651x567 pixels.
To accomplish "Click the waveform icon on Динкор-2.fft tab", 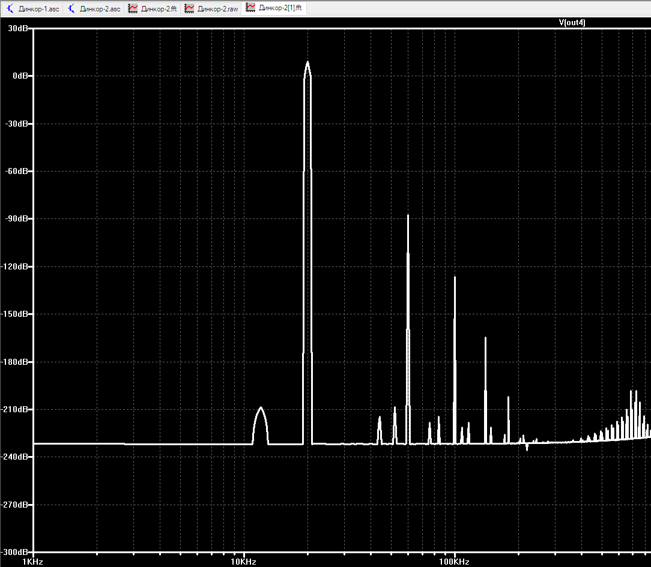I will (x=133, y=9).
